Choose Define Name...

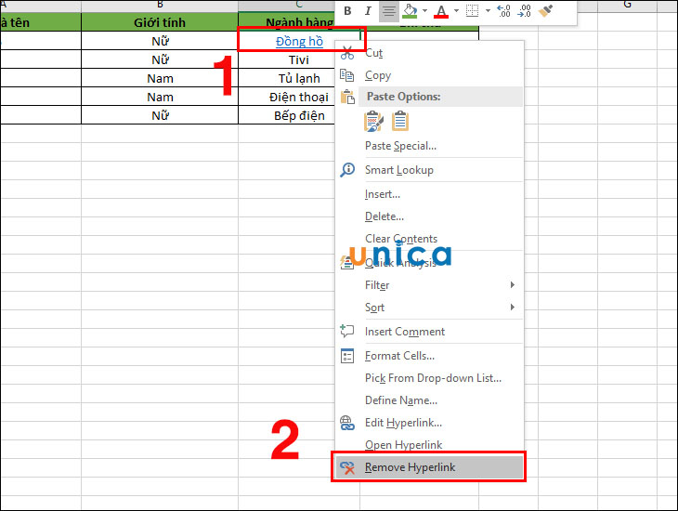pyautogui.click(x=401, y=400)
